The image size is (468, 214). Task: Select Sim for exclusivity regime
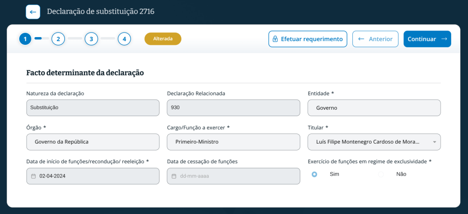(314, 174)
